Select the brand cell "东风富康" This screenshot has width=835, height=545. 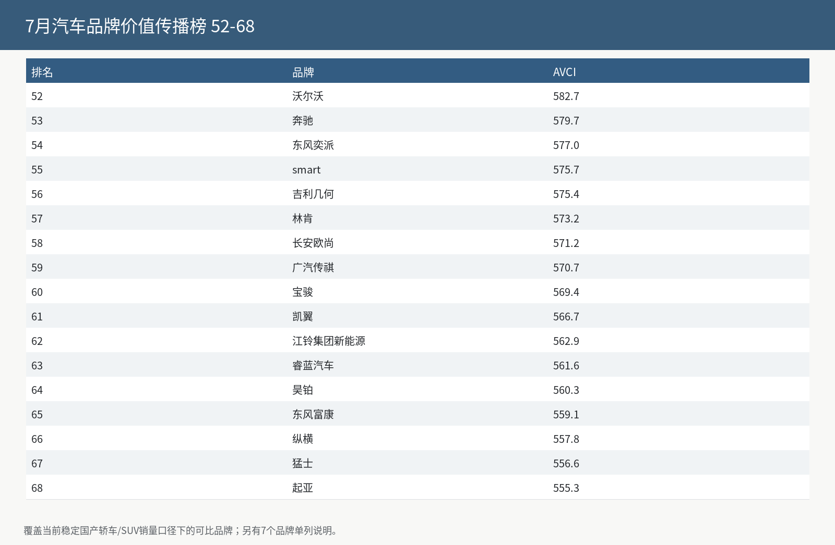[x=313, y=414]
